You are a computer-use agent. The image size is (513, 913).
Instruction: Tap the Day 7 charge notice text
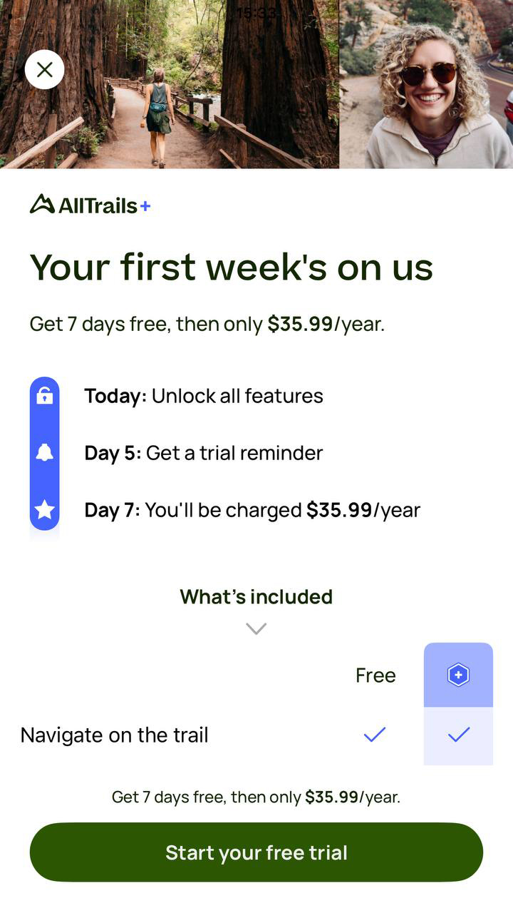pos(252,510)
